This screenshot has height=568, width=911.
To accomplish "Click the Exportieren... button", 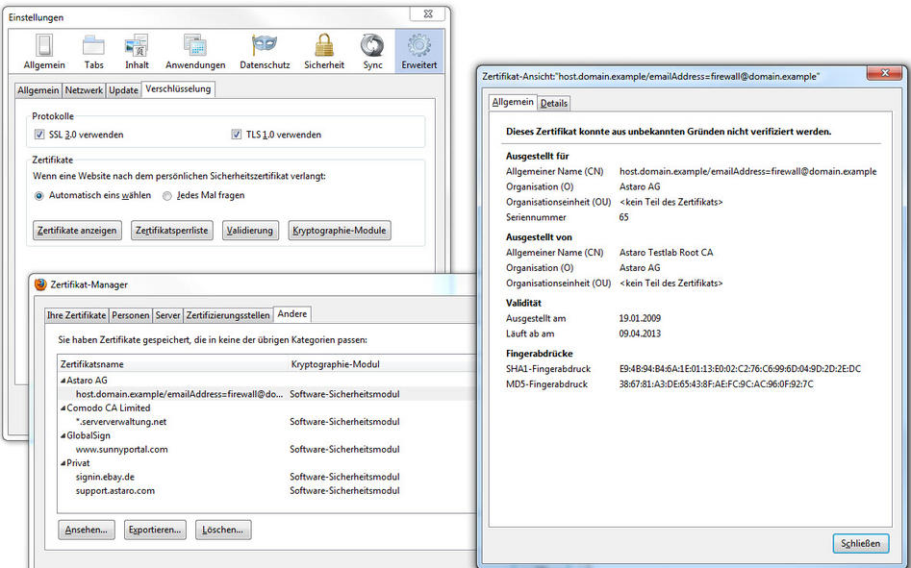I will click(x=155, y=530).
